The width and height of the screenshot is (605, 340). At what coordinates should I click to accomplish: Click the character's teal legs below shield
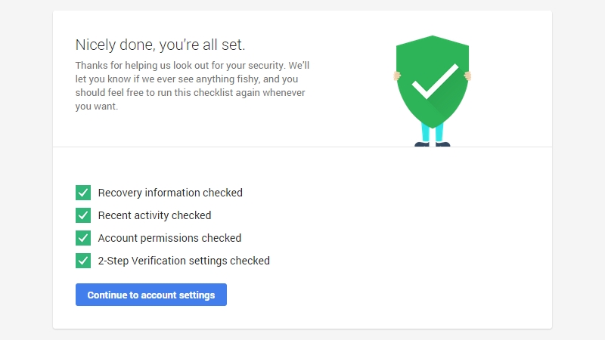432,133
